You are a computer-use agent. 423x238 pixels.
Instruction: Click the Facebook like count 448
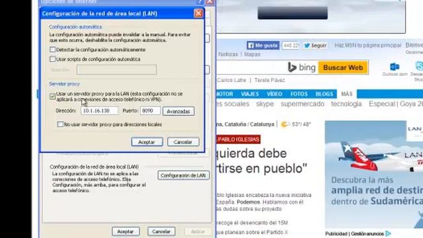pos(290,46)
